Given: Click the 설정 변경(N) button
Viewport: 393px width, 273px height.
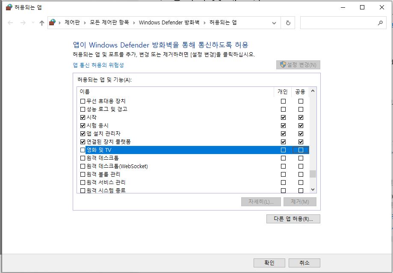Looking at the screenshot, I should point(298,65).
